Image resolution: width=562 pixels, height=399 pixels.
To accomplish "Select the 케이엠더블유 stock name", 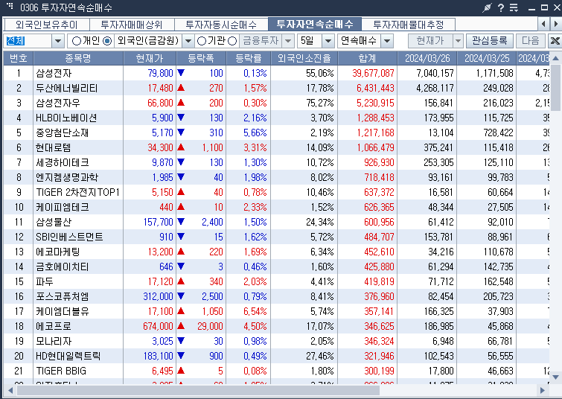I will (63, 311).
